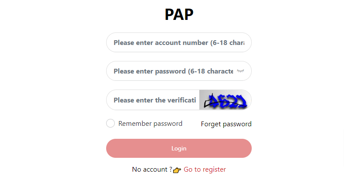Image resolution: width=344 pixels, height=179 pixels.
Task: Enable the Remember password round toggle
Action: coord(110,124)
